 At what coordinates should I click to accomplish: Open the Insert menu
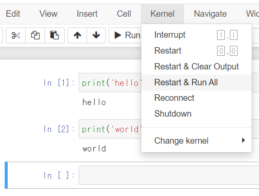(x=87, y=14)
